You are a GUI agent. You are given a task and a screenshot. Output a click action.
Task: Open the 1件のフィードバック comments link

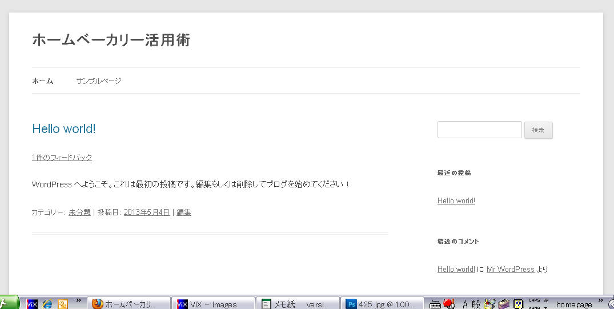(x=62, y=158)
